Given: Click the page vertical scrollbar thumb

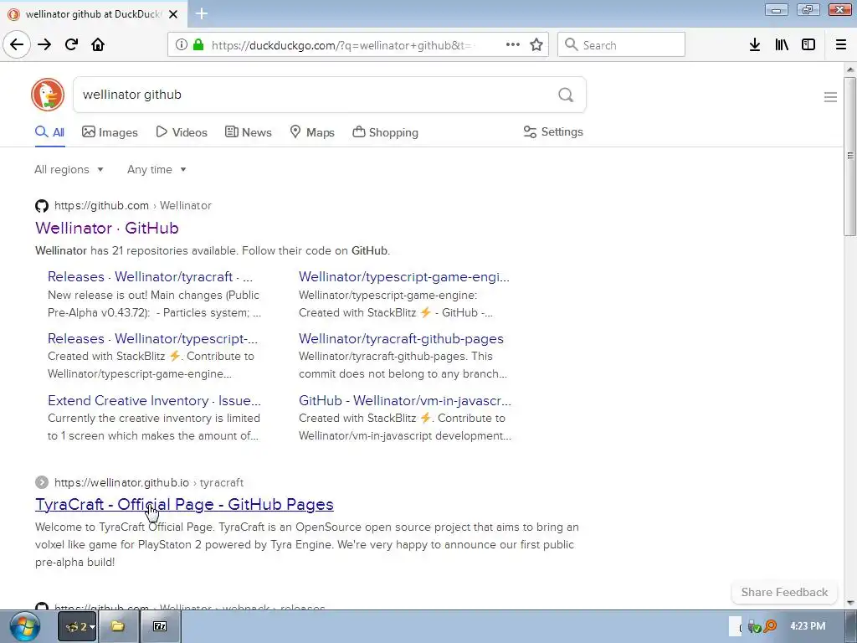Looking at the screenshot, I should click(x=850, y=157).
